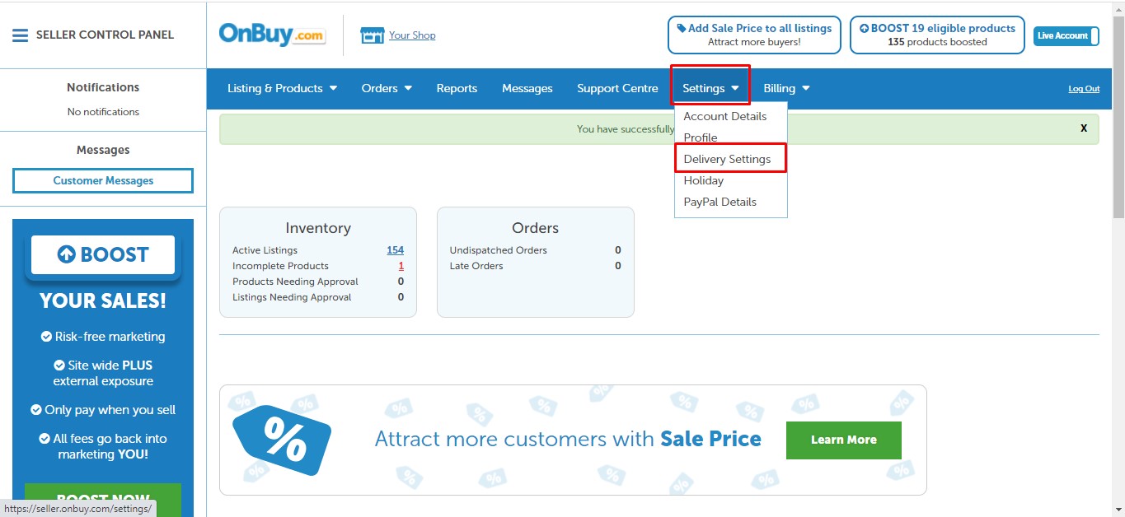Click 'Late Orders' text
The height and width of the screenshot is (517, 1125).
(x=476, y=266)
